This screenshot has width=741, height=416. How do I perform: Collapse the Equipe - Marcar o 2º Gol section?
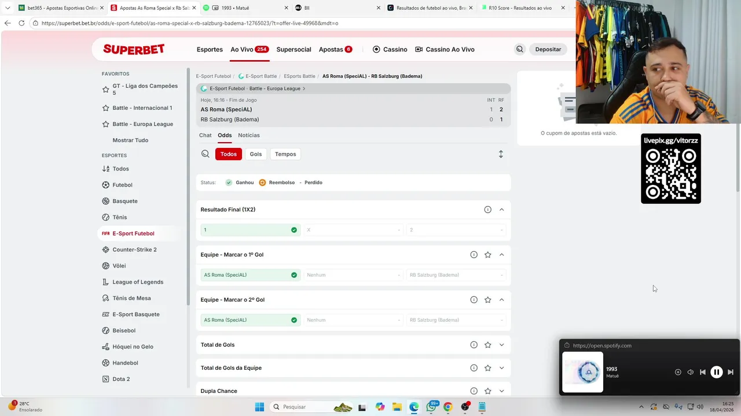(501, 300)
